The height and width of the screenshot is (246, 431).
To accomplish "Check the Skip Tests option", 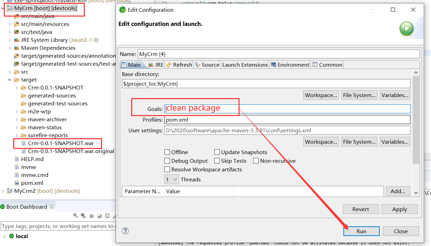I will click(217, 161).
